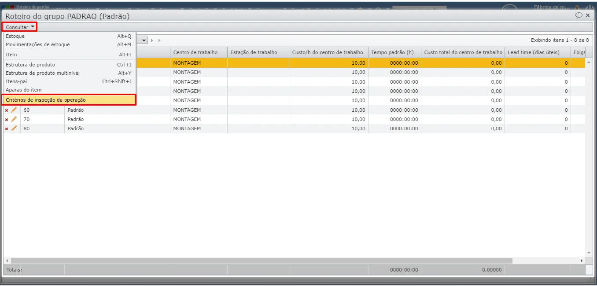Image resolution: width=597 pixels, height=286 pixels.
Task: Expand the page selector combo arrow
Action: [x=144, y=40]
